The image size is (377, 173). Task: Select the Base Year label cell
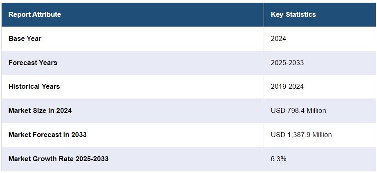25,39
